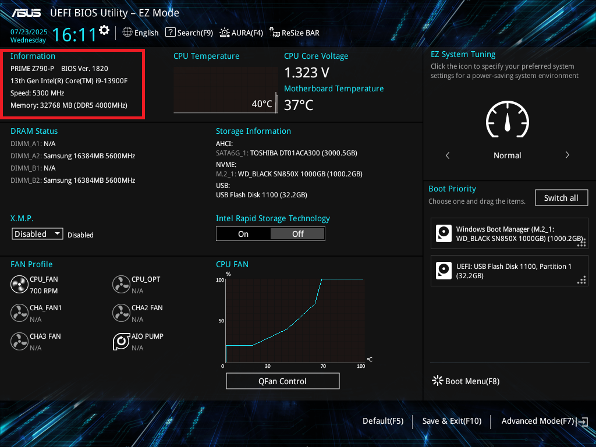
Task: Click the 37°C motherboard temperature value
Action: click(299, 105)
